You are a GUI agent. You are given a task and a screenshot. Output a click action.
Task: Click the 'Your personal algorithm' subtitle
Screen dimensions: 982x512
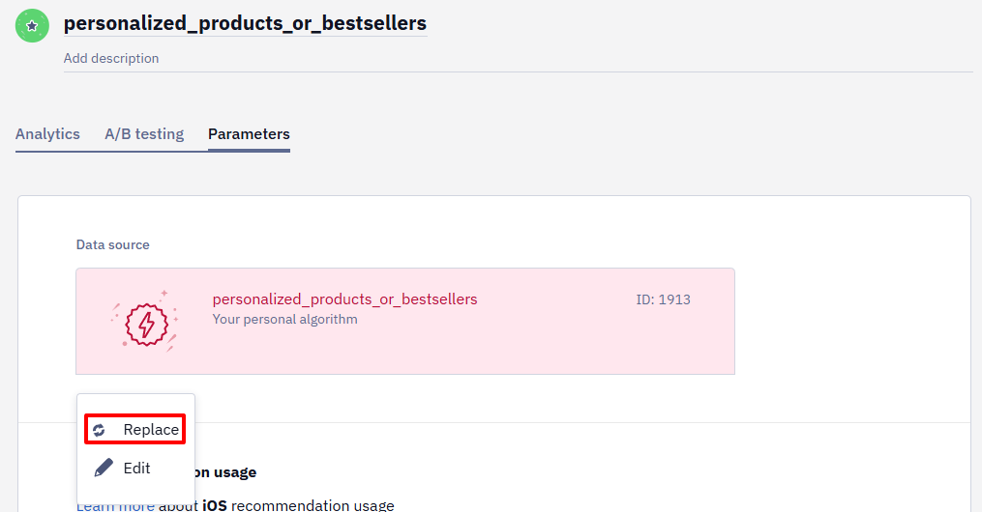click(285, 320)
